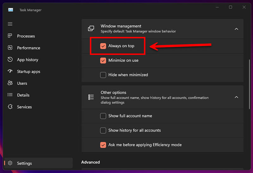Click the Performance graph icon
The image size is (253, 173).
pos(10,48)
